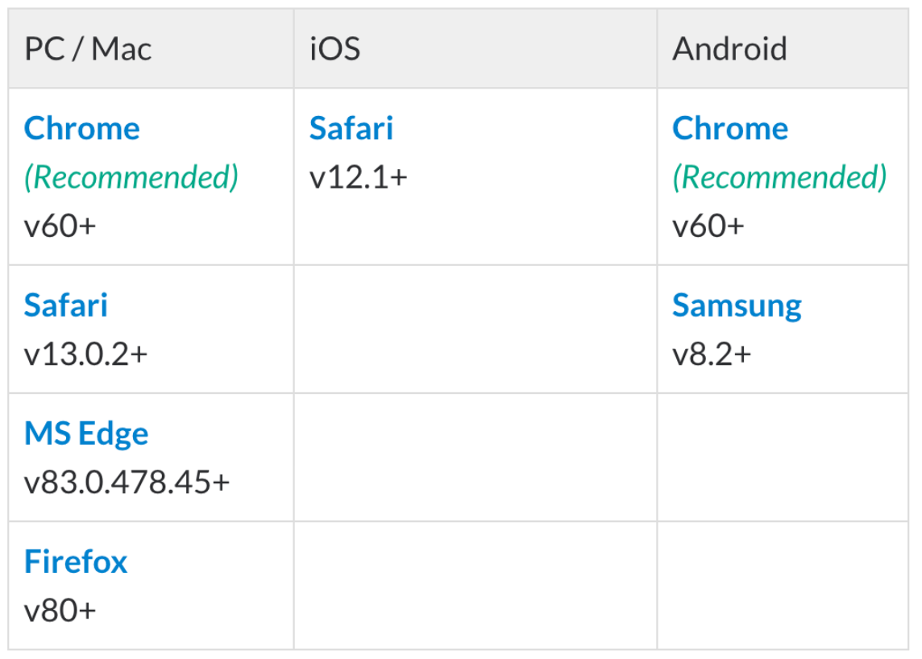
Task: Click the v8.2+ Samsung version text
Action: tap(712, 354)
